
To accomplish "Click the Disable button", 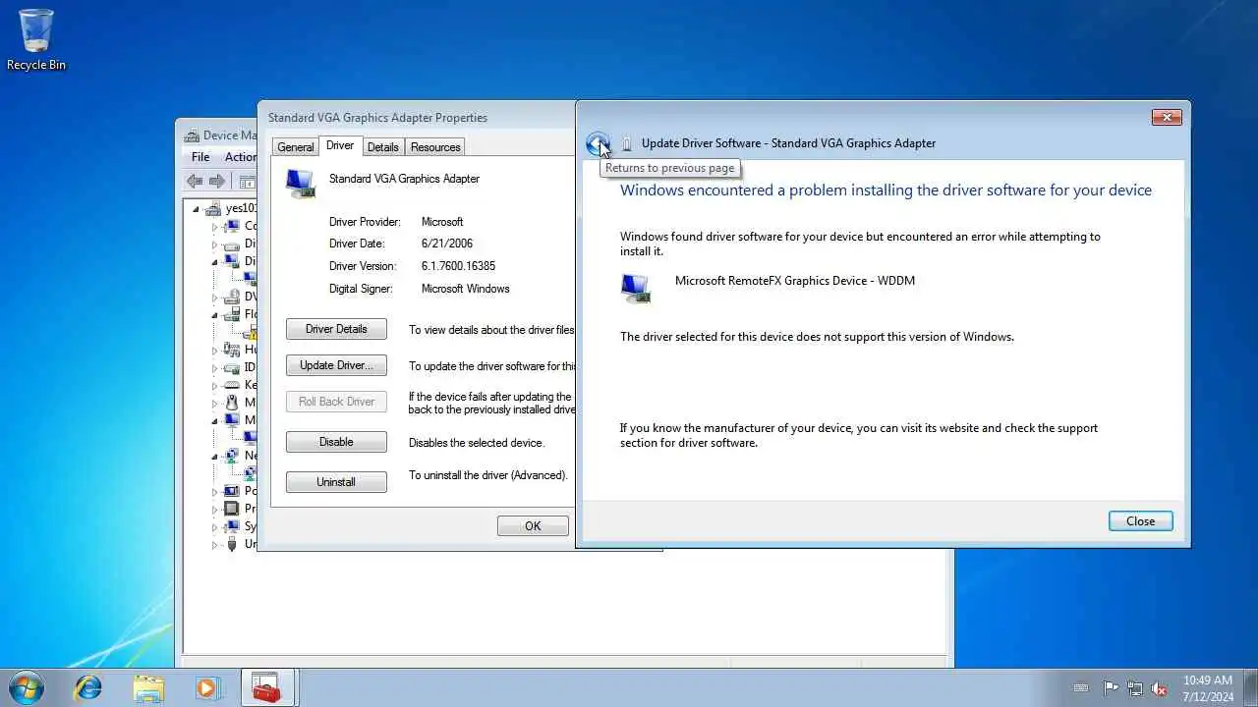I will point(336,442).
